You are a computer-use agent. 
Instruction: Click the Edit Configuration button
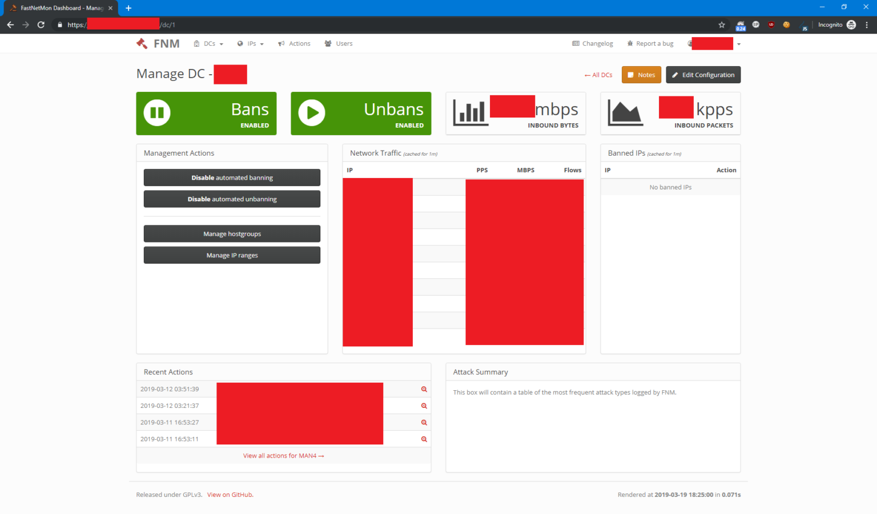tap(703, 75)
